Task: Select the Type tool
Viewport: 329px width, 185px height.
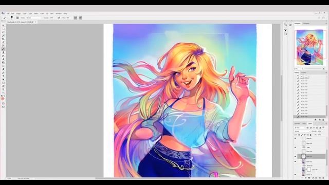Action: 3,76
